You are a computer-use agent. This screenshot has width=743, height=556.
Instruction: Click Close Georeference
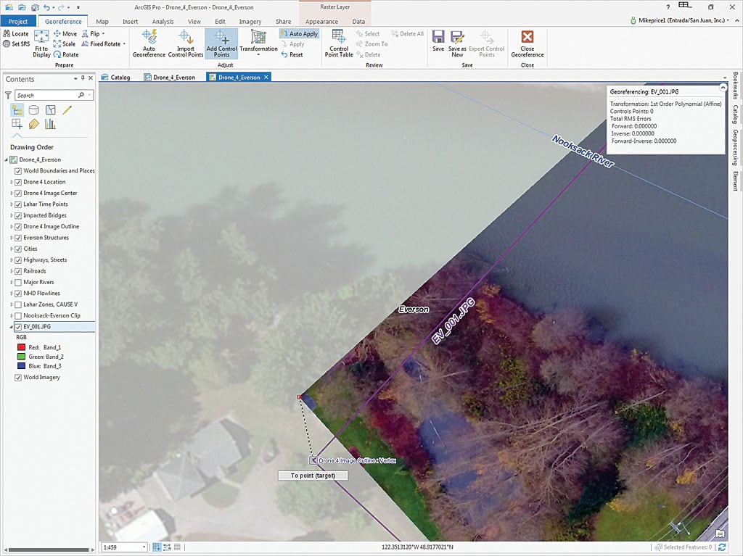528,43
